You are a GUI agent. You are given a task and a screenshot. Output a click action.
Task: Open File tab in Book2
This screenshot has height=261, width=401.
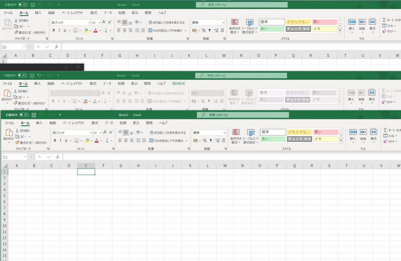point(7,84)
